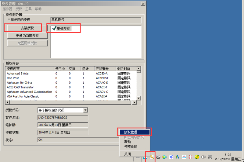244x162 pixels.
Task: Click the 产品编号 column header
Action: click(x=102, y=69)
